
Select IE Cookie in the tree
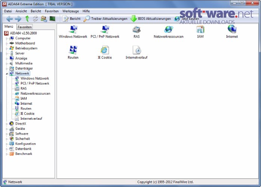(27, 114)
